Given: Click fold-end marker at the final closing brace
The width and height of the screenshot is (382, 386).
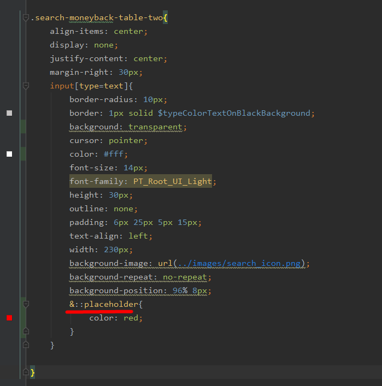Looking at the screenshot, I should (x=26, y=372).
